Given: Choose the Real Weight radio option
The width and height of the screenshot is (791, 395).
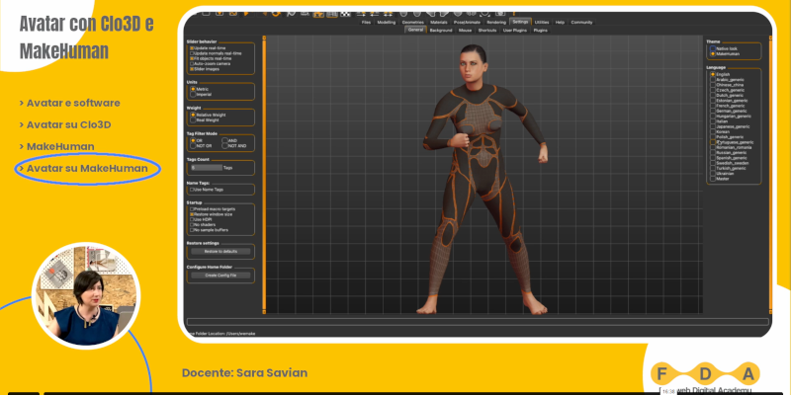Looking at the screenshot, I should [x=192, y=120].
